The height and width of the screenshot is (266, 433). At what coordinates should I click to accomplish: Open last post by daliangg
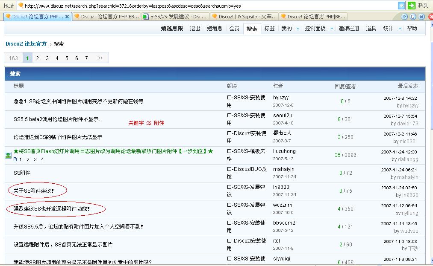point(408,159)
